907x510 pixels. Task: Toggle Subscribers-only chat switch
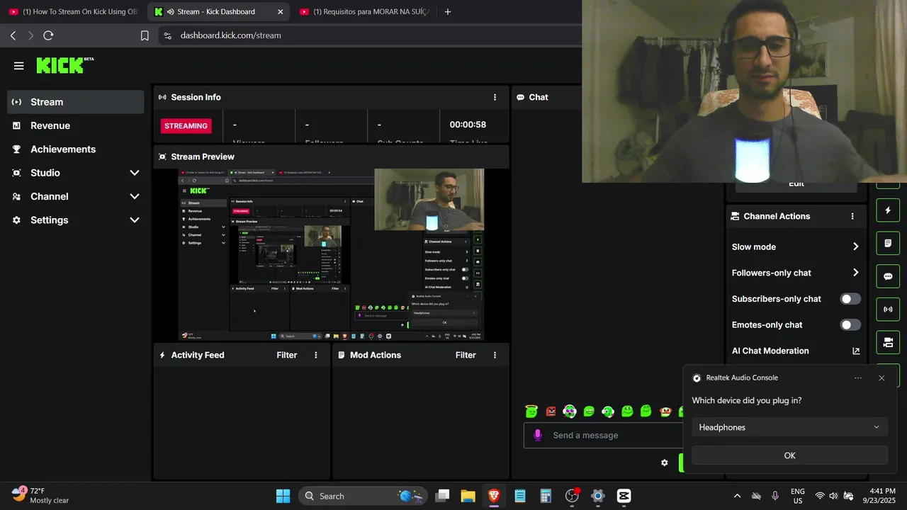[850, 299]
